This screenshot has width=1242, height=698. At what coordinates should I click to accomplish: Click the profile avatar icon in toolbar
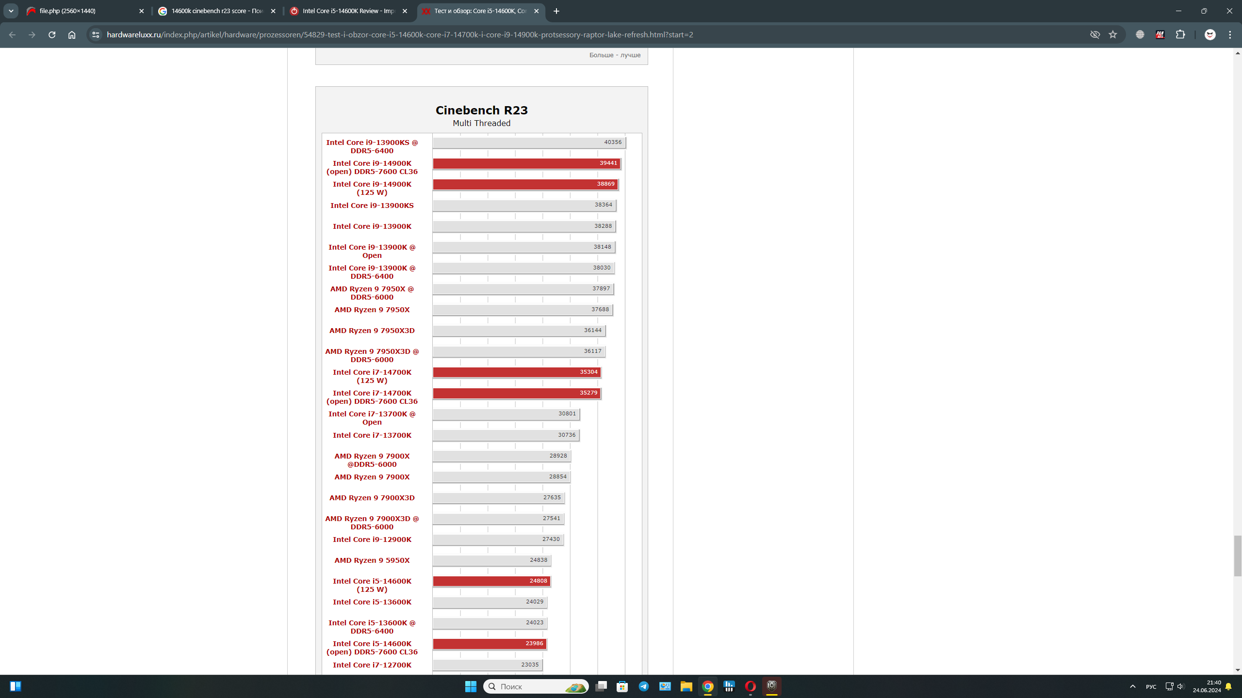click(1210, 34)
